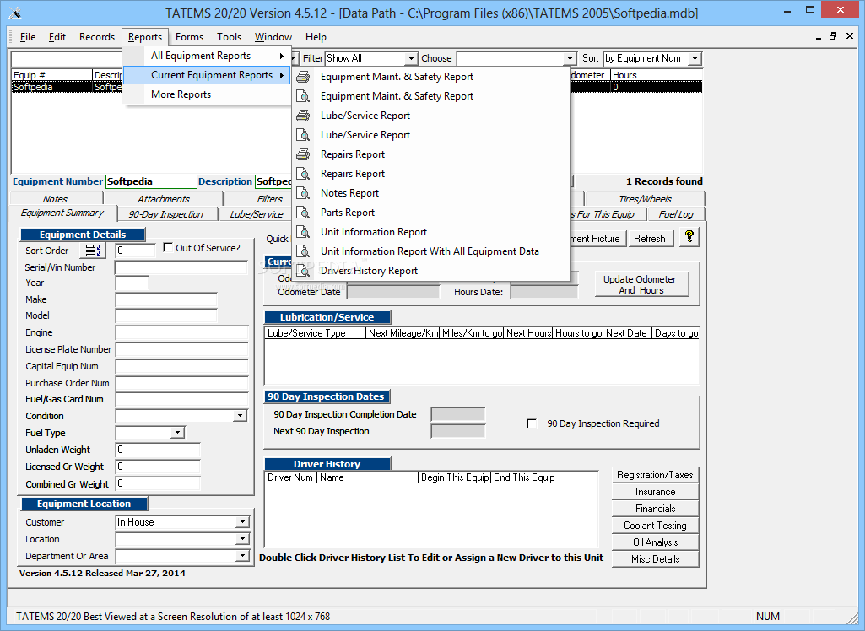Viewport: 865px width, 631px height.
Task: Click the Sort Order icon button
Action: [x=92, y=251]
